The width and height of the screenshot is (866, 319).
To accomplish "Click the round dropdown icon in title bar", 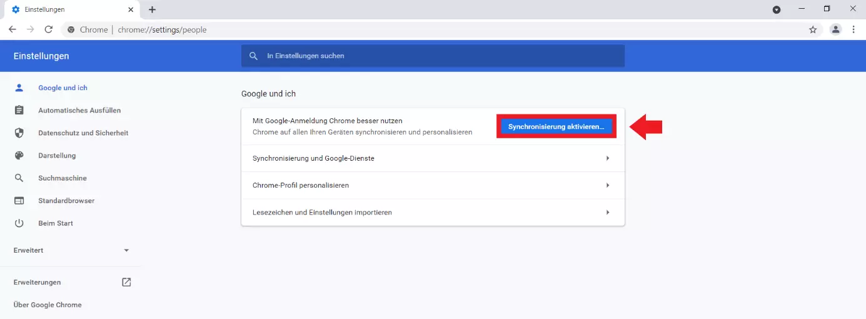I will (x=777, y=9).
